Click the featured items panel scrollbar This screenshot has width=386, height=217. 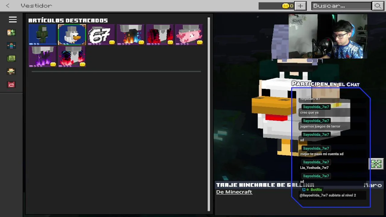[209, 114]
